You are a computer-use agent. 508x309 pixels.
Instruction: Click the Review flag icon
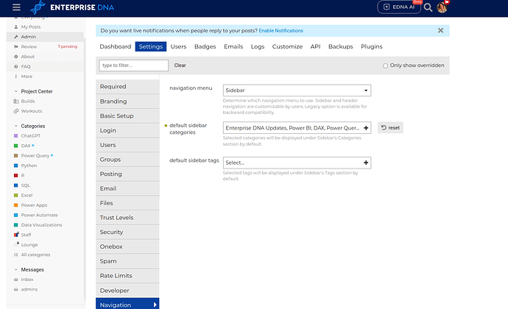(x=16, y=46)
